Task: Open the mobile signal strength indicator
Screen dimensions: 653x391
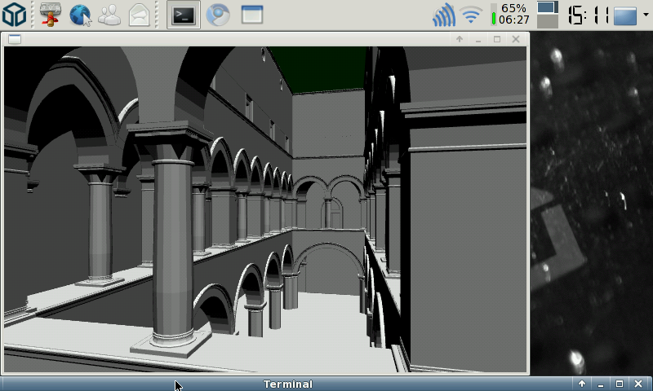Action: pyautogui.click(x=443, y=15)
